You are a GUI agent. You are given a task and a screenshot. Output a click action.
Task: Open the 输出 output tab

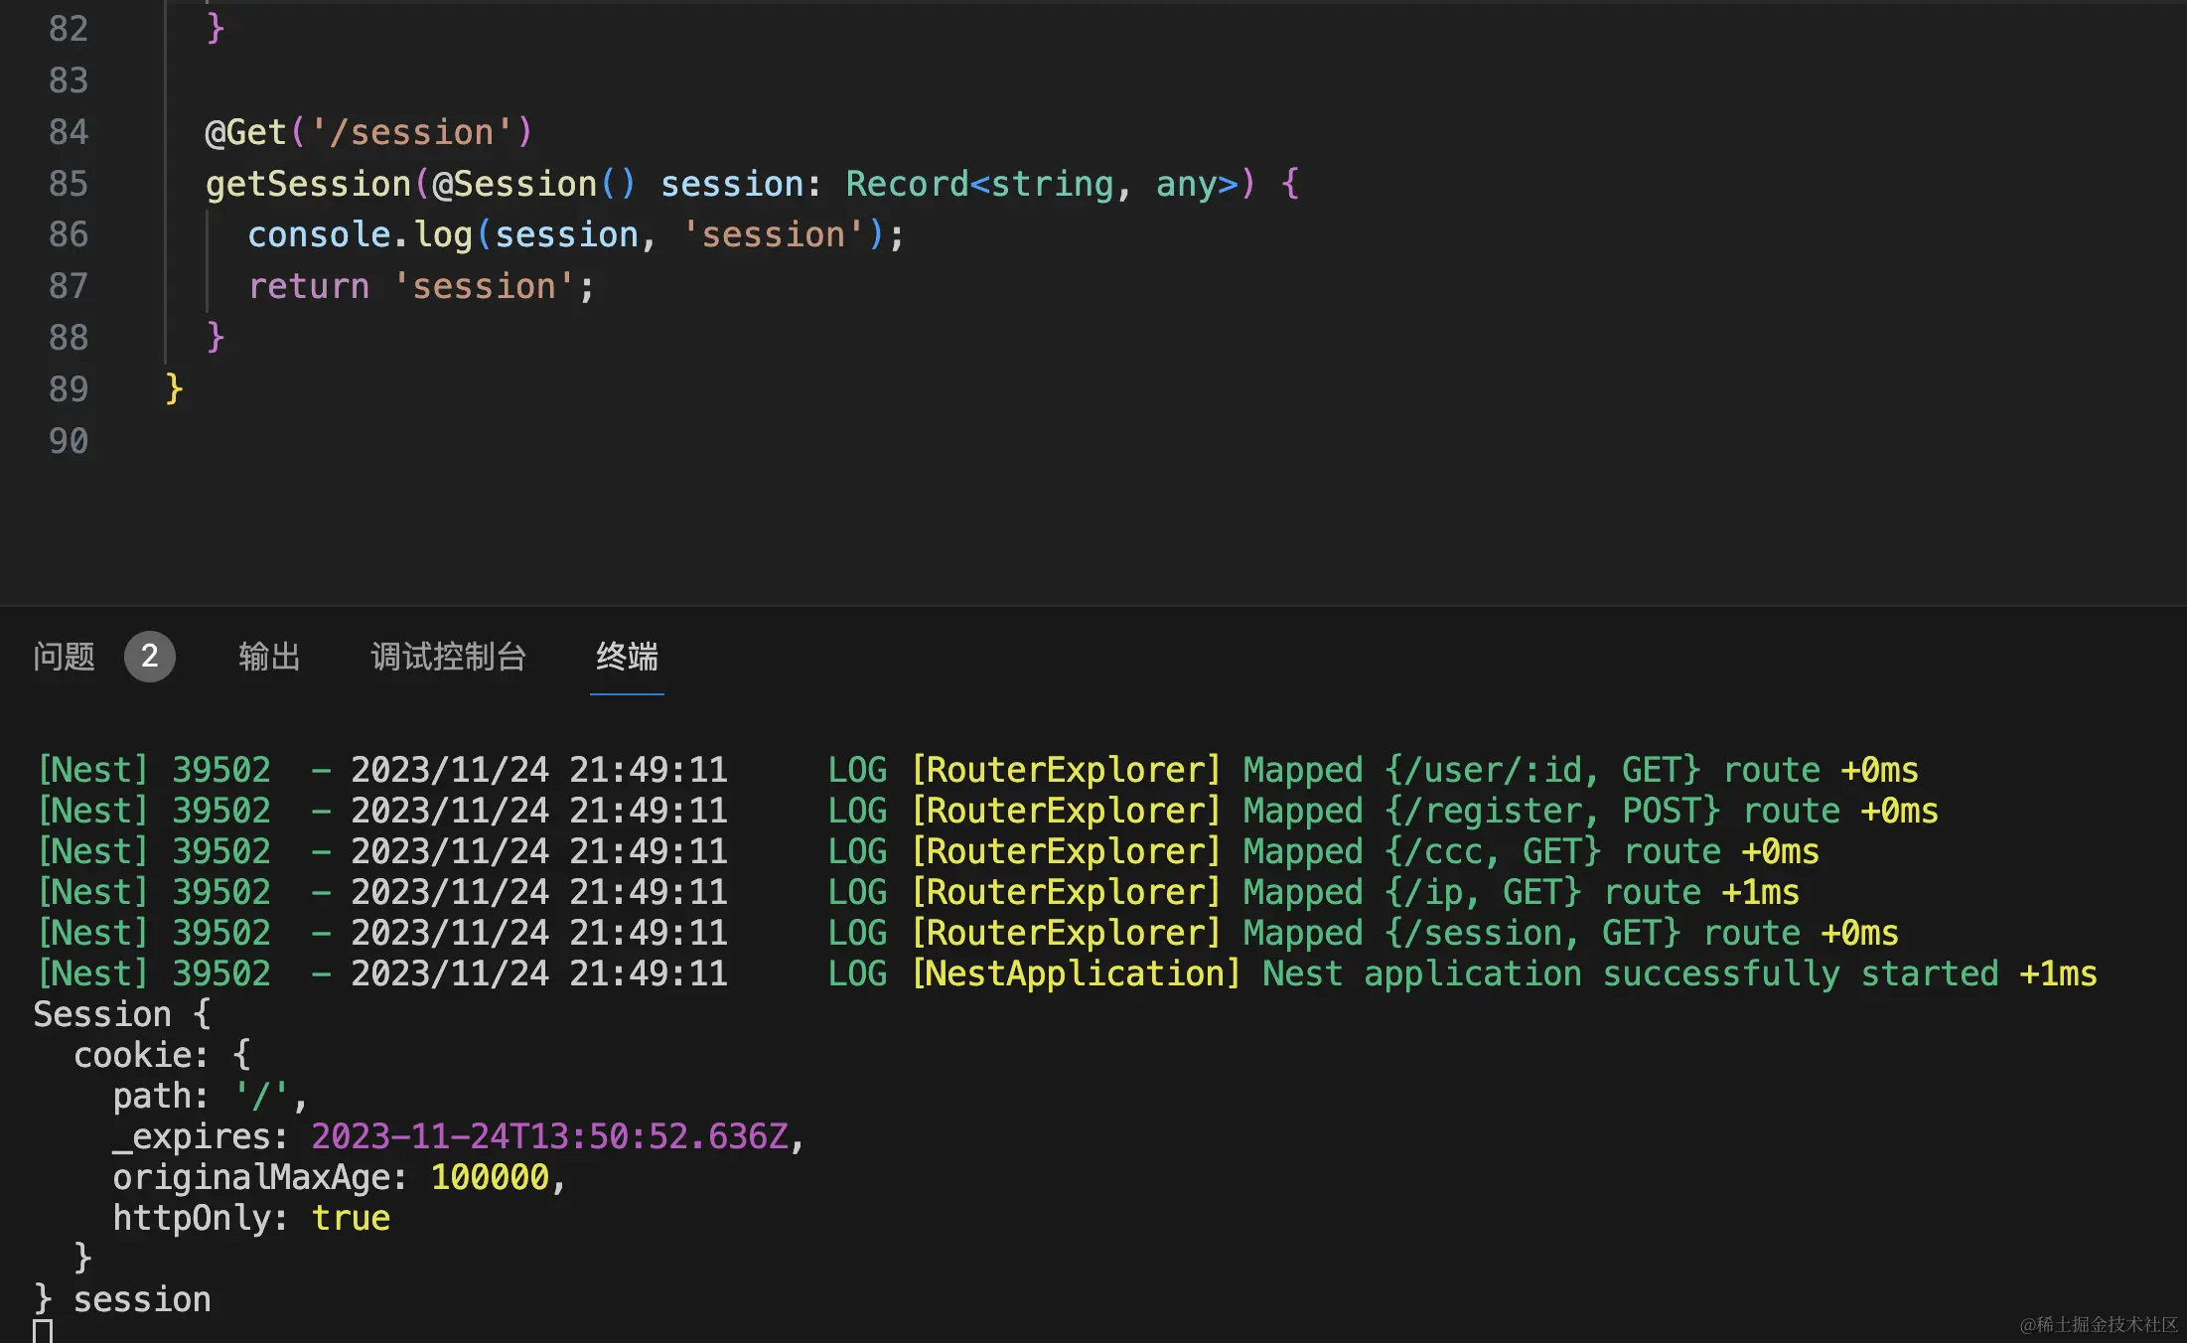tap(269, 657)
